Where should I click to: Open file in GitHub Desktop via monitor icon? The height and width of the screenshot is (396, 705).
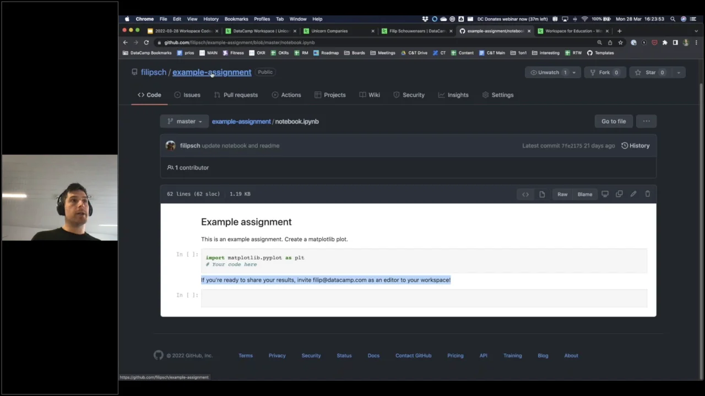point(605,194)
